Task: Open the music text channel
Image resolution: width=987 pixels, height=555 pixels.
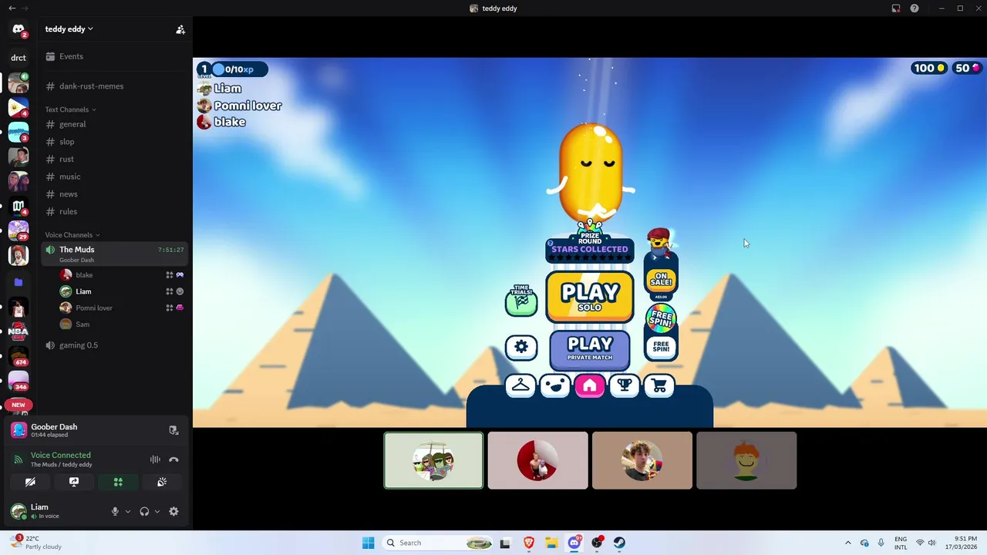Action: coord(116,177)
